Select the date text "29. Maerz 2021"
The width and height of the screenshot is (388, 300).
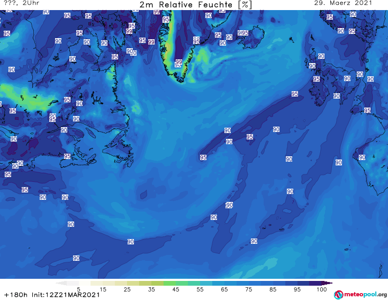343,3
